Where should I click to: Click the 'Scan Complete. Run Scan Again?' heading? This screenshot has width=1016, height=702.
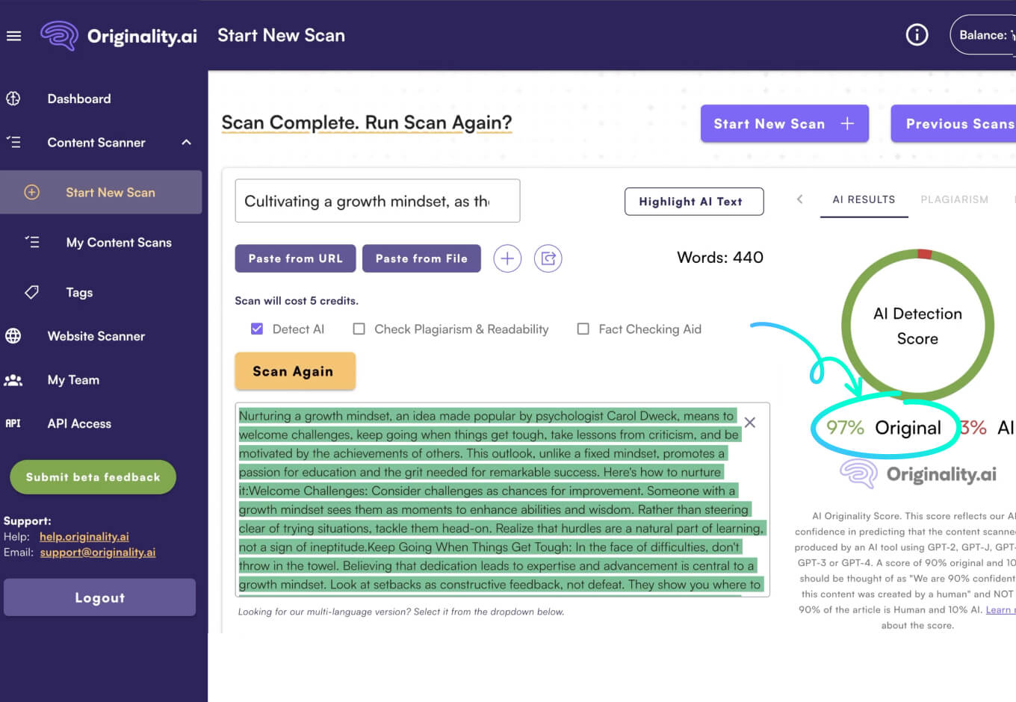coord(367,122)
